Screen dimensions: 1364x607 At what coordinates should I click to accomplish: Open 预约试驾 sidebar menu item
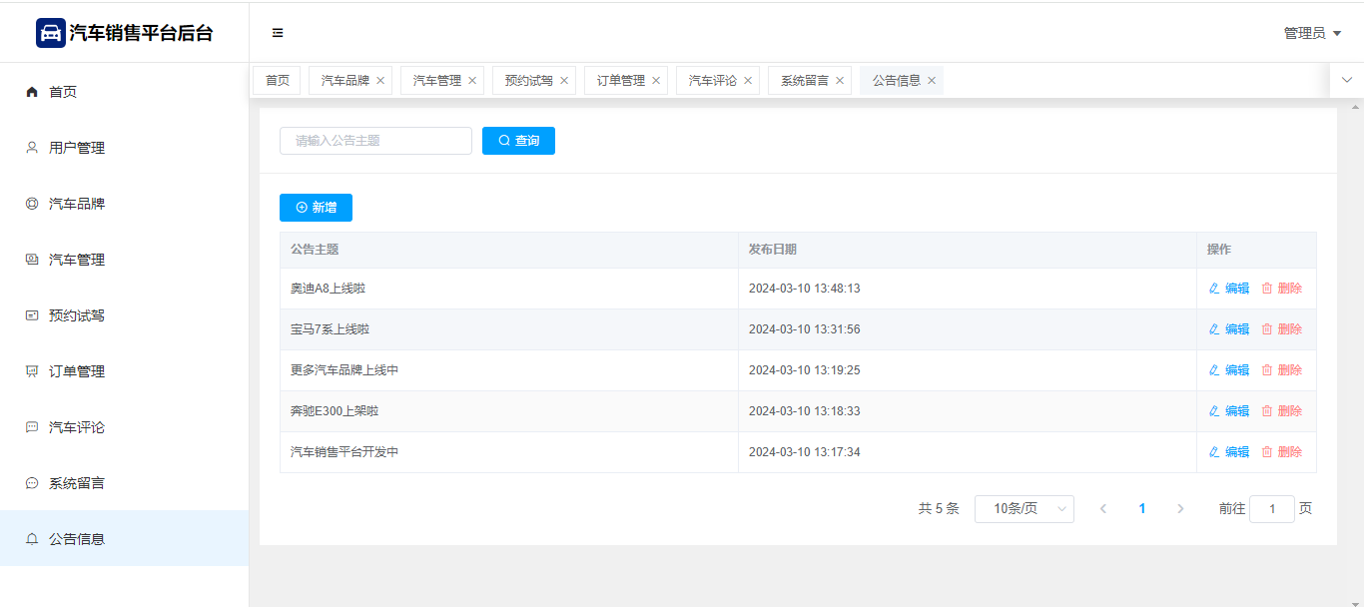[77, 315]
